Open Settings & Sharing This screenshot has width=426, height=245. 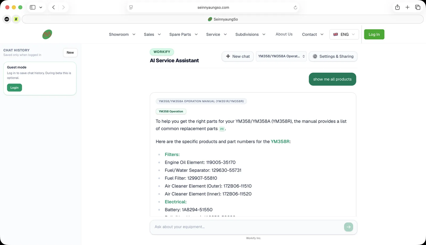pos(333,56)
